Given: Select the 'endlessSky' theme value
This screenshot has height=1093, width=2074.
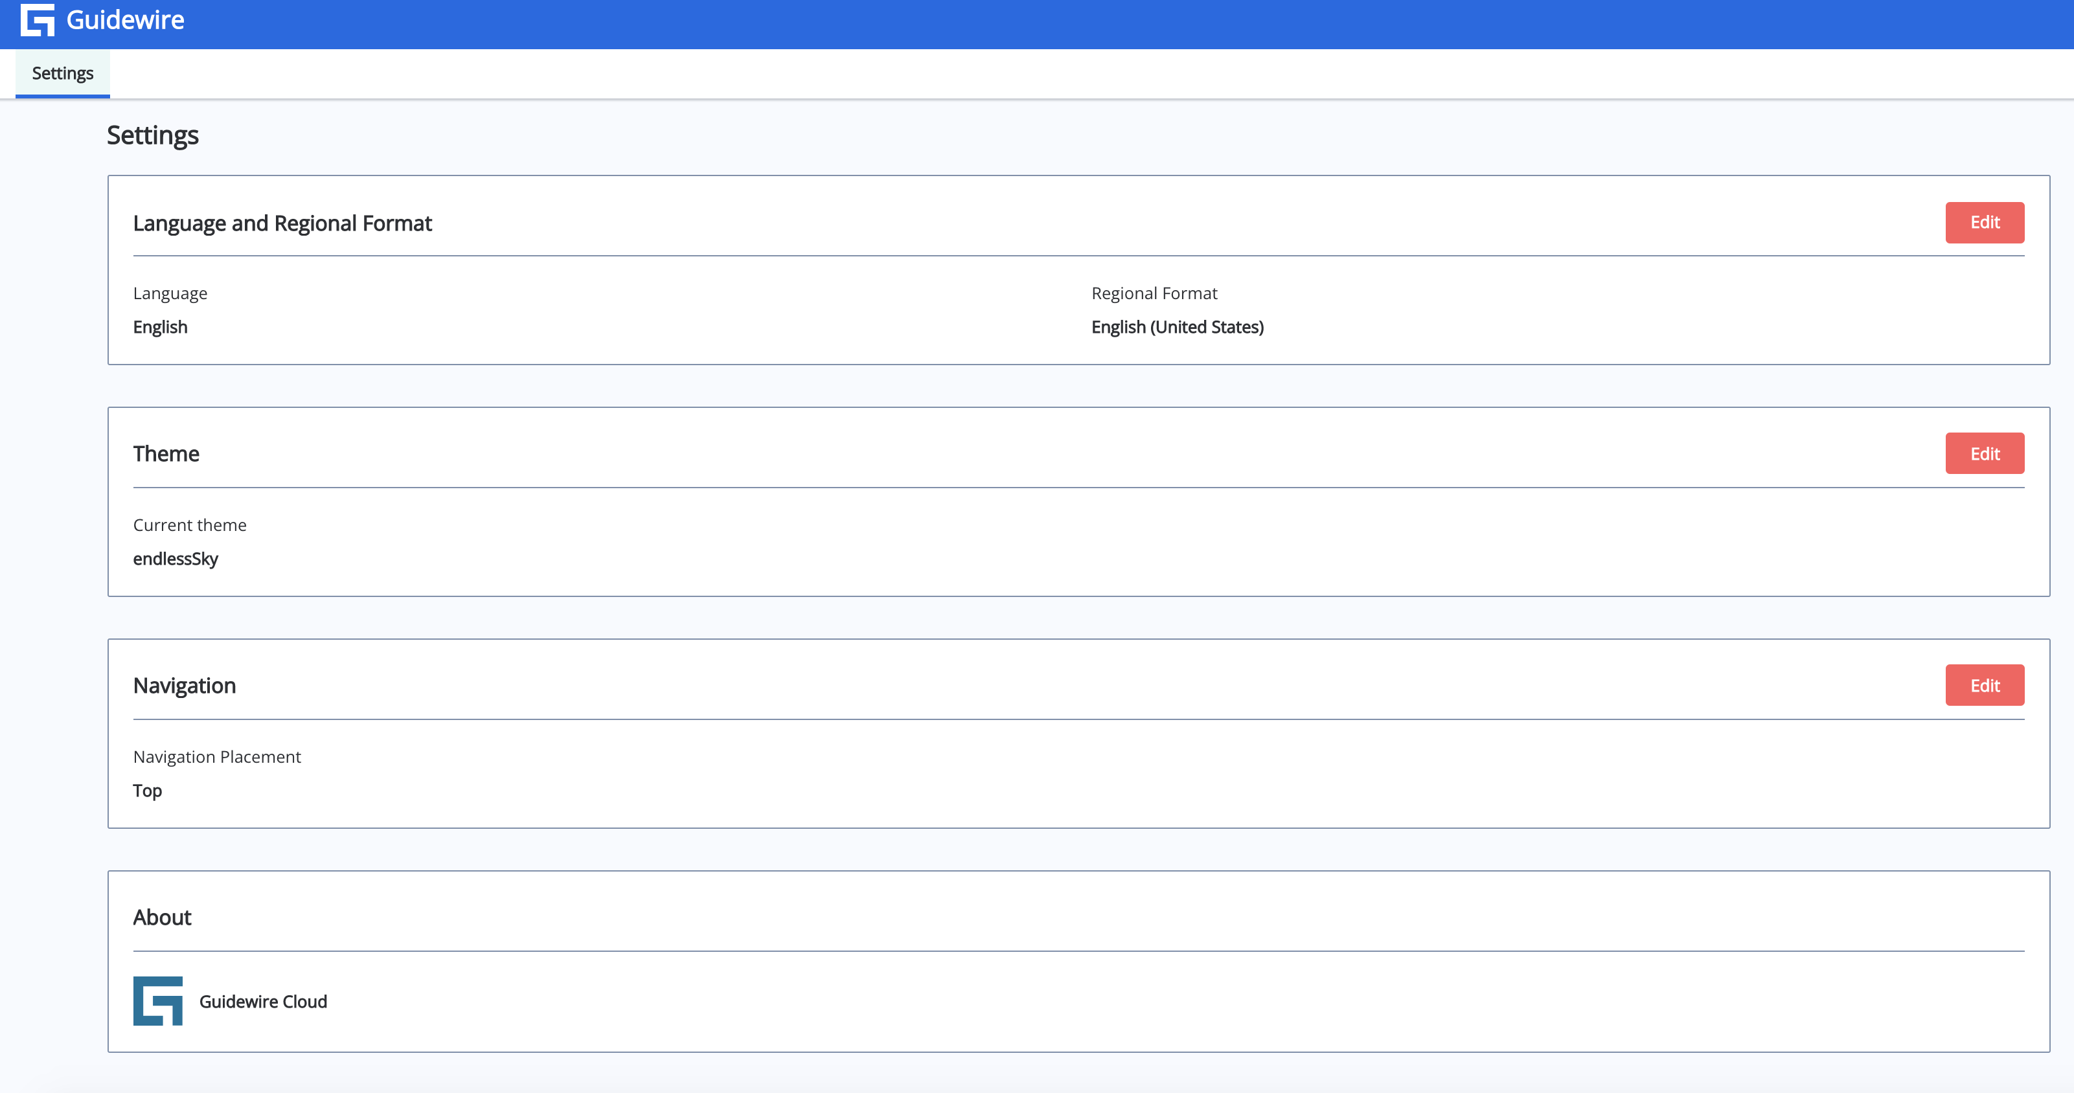Looking at the screenshot, I should pos(176,559).
